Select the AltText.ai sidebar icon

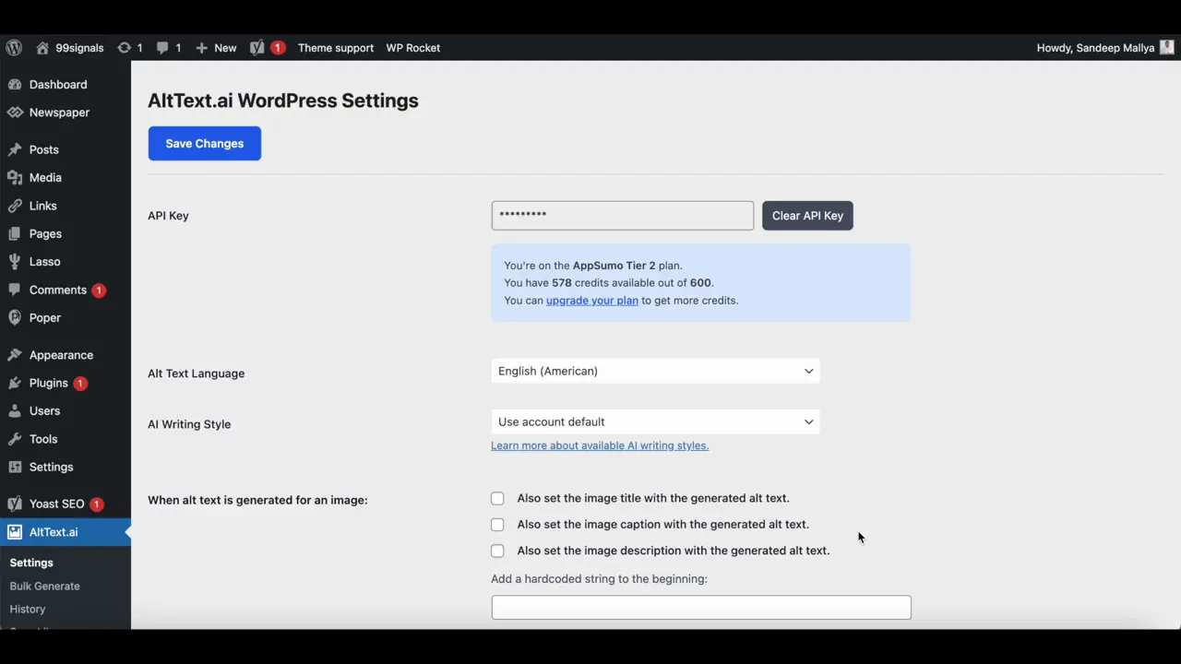(14, 532)
